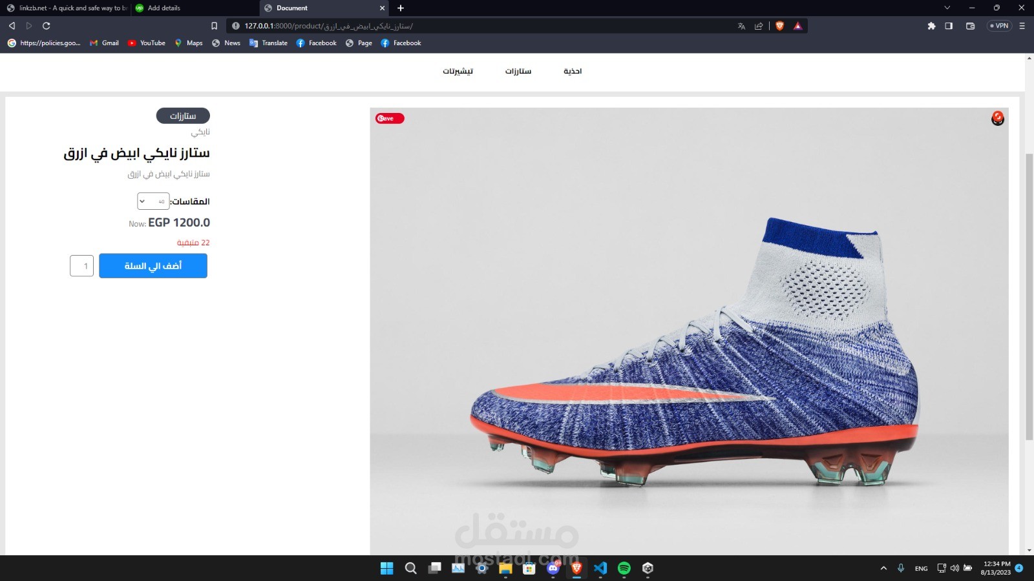Click the browser back arrow
1034x581 pixels.
click(12, 26)
